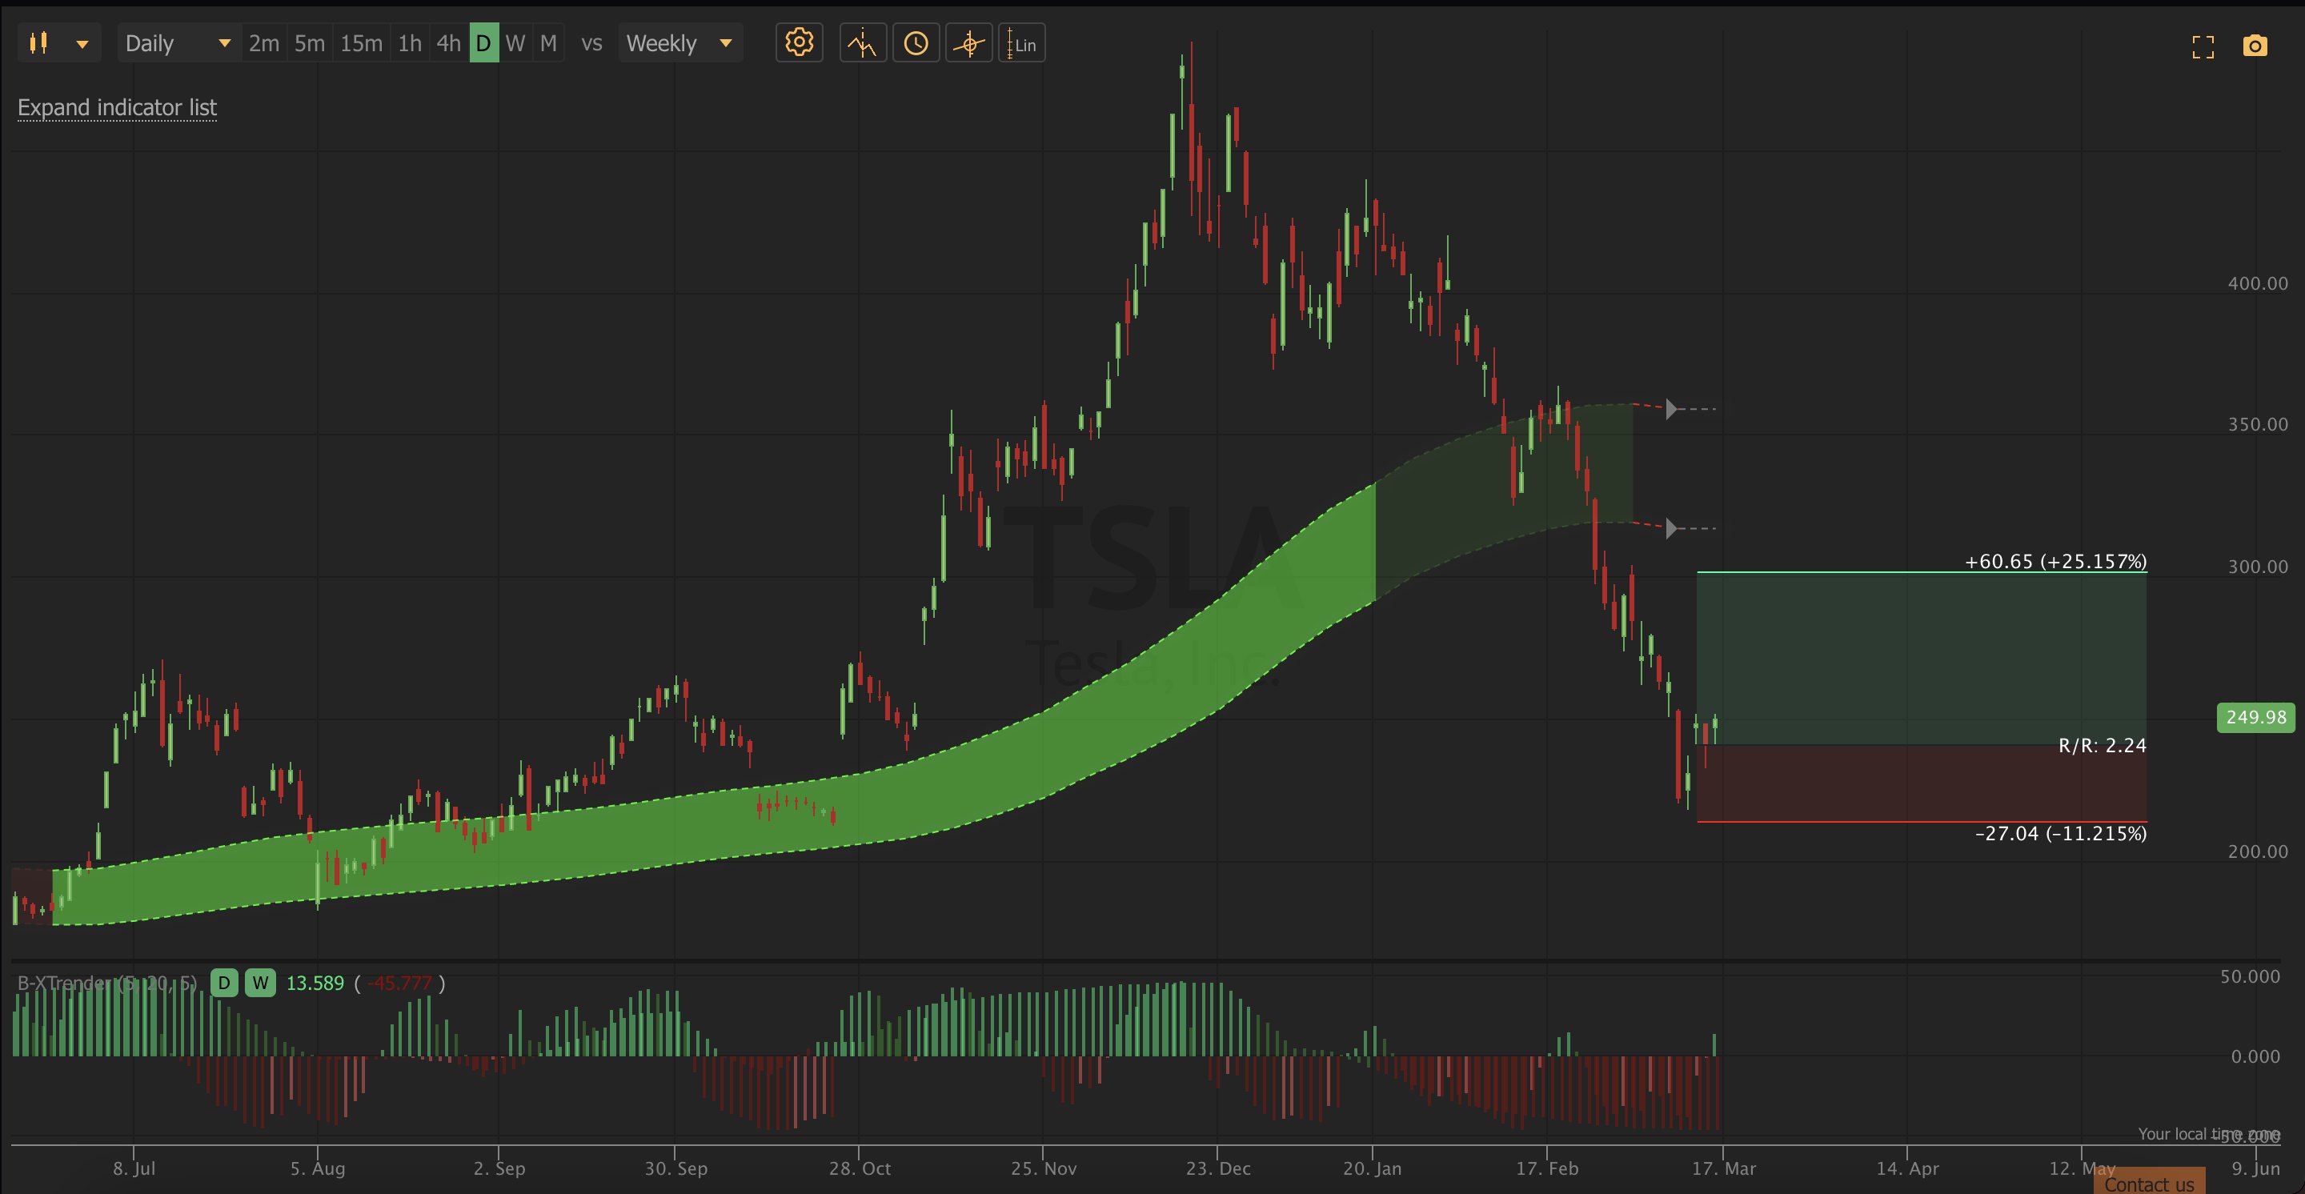Choose the 4h timeframe

coord(448,43)
